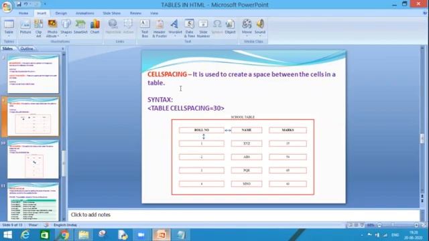
Task: Open the WordArt styles dropdown
Action: pyautogui.click(x=175, y=35)
